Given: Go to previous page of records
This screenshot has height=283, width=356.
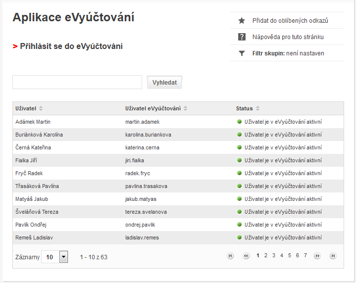Looking at the screenshot, I should pyautogui.click(x=246, y=256).
